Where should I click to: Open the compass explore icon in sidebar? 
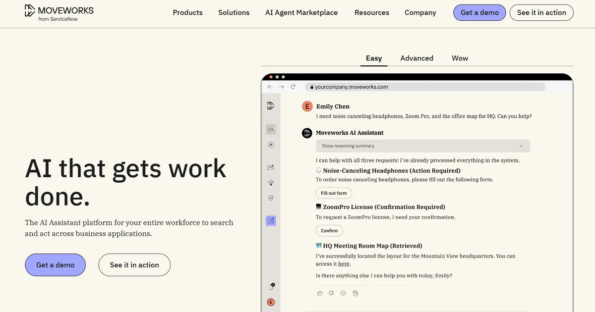click(x=271, y=145)
